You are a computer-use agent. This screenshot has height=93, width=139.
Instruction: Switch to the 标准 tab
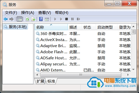[51, 81]
